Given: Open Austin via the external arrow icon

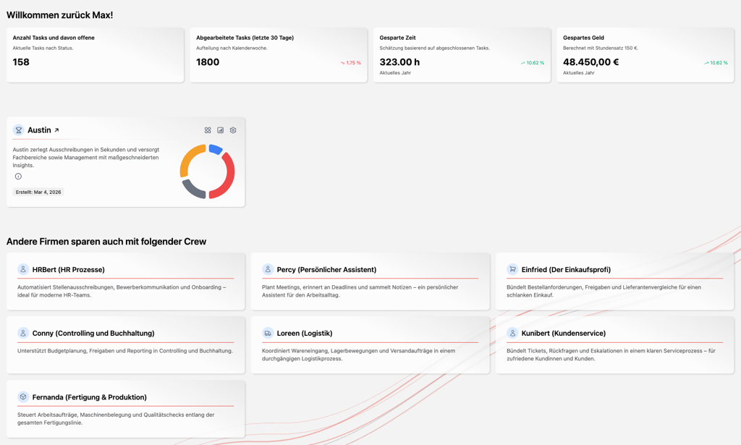Looking at the screenshot, I should coord(56,130).
